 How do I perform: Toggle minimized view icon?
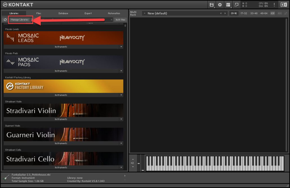(x=237, y=5)
